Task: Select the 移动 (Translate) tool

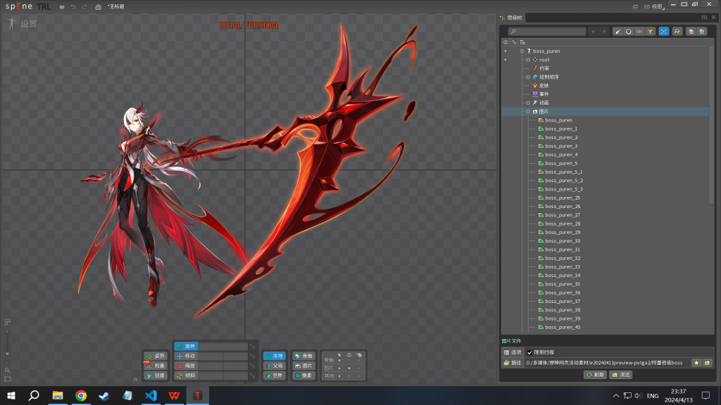Action: coord(186,356)
